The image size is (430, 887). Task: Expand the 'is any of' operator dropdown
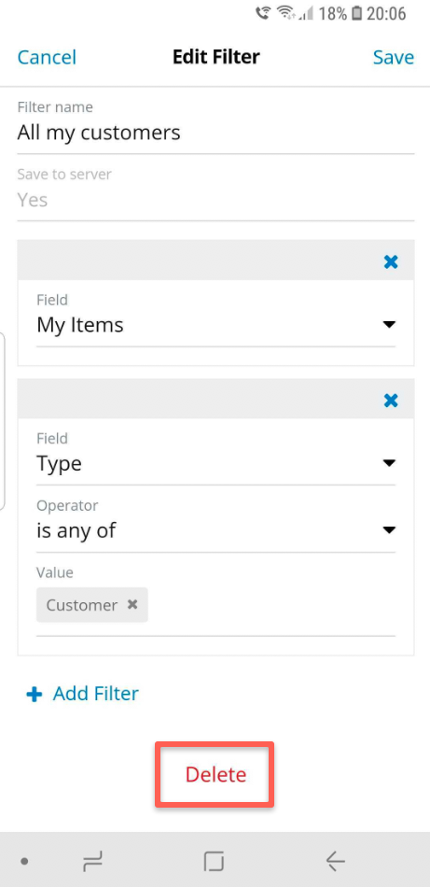pyautogui.click(x=215, y=530)
